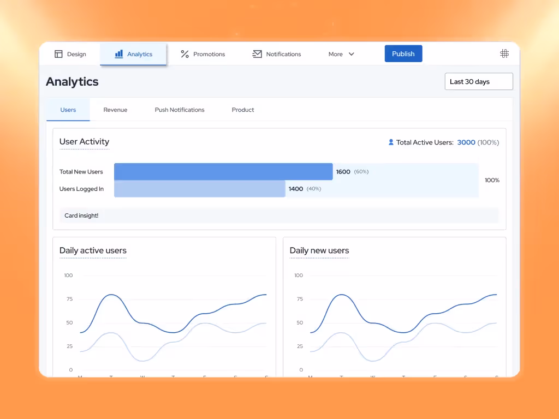Click the Daily active users line chart
Image resolution: width=559 pixels, height=419 pixels.
point(165,322)
